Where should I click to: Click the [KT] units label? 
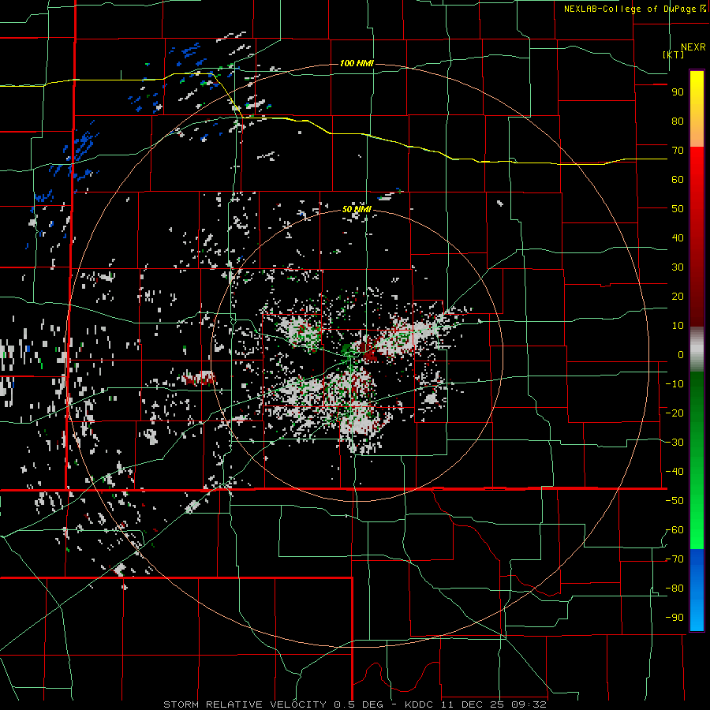[x=674, y=54]
